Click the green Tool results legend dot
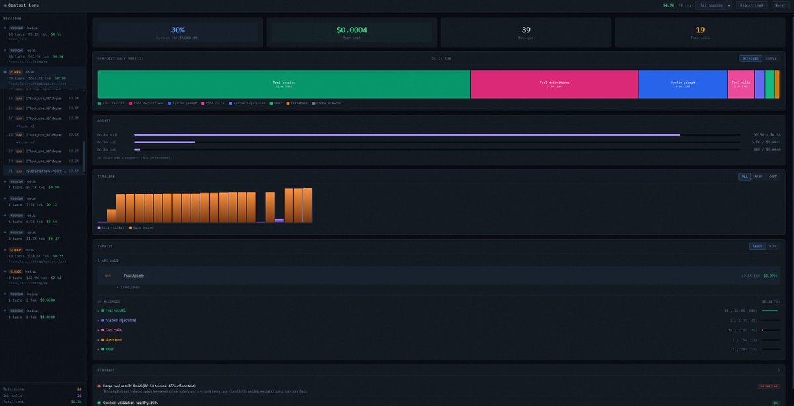The width and height of the screenshot is (794, 406). [x=98, y=104]
